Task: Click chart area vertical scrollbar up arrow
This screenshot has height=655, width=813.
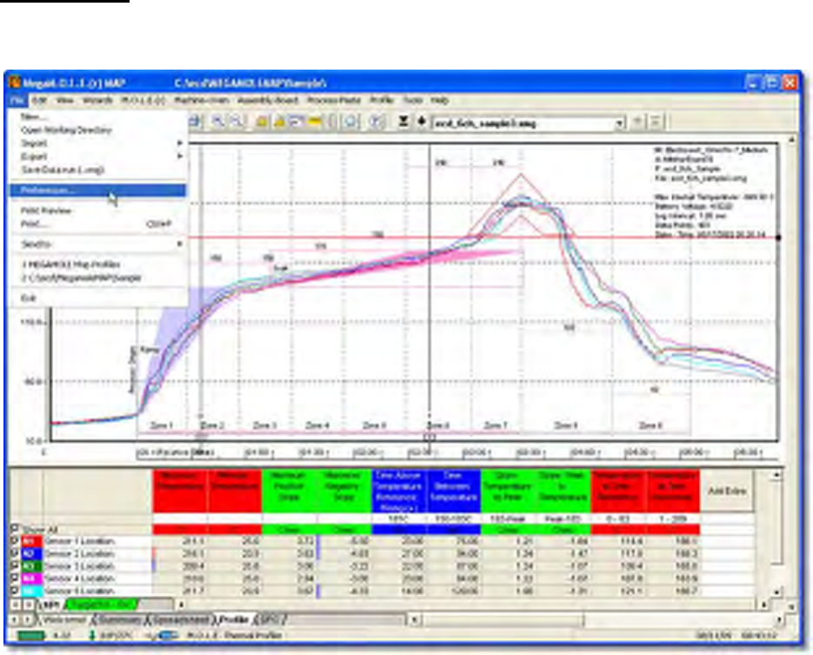Action: (791, 140)
